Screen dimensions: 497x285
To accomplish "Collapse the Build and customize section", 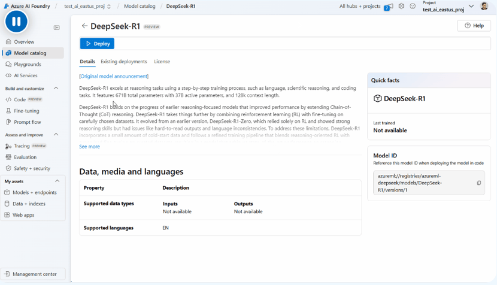I will tap(56, 89).
